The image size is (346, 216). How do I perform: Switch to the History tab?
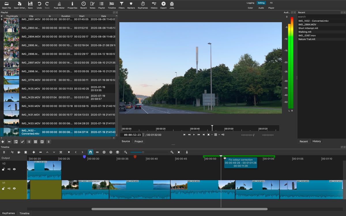[317, 141]
